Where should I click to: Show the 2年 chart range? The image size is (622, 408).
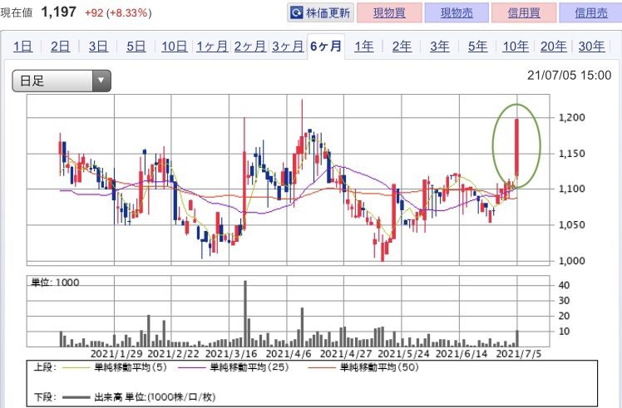[x=402, y=47]
